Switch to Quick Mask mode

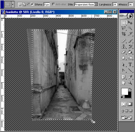pos(130,104)
